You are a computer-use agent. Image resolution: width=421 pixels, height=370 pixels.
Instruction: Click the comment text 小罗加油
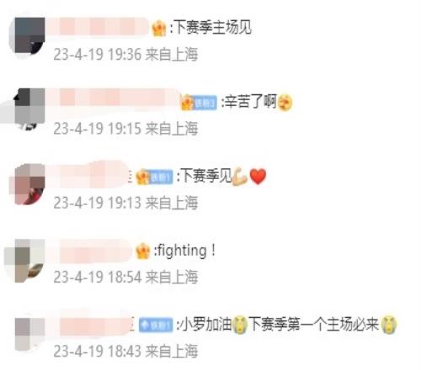(206, 325)
